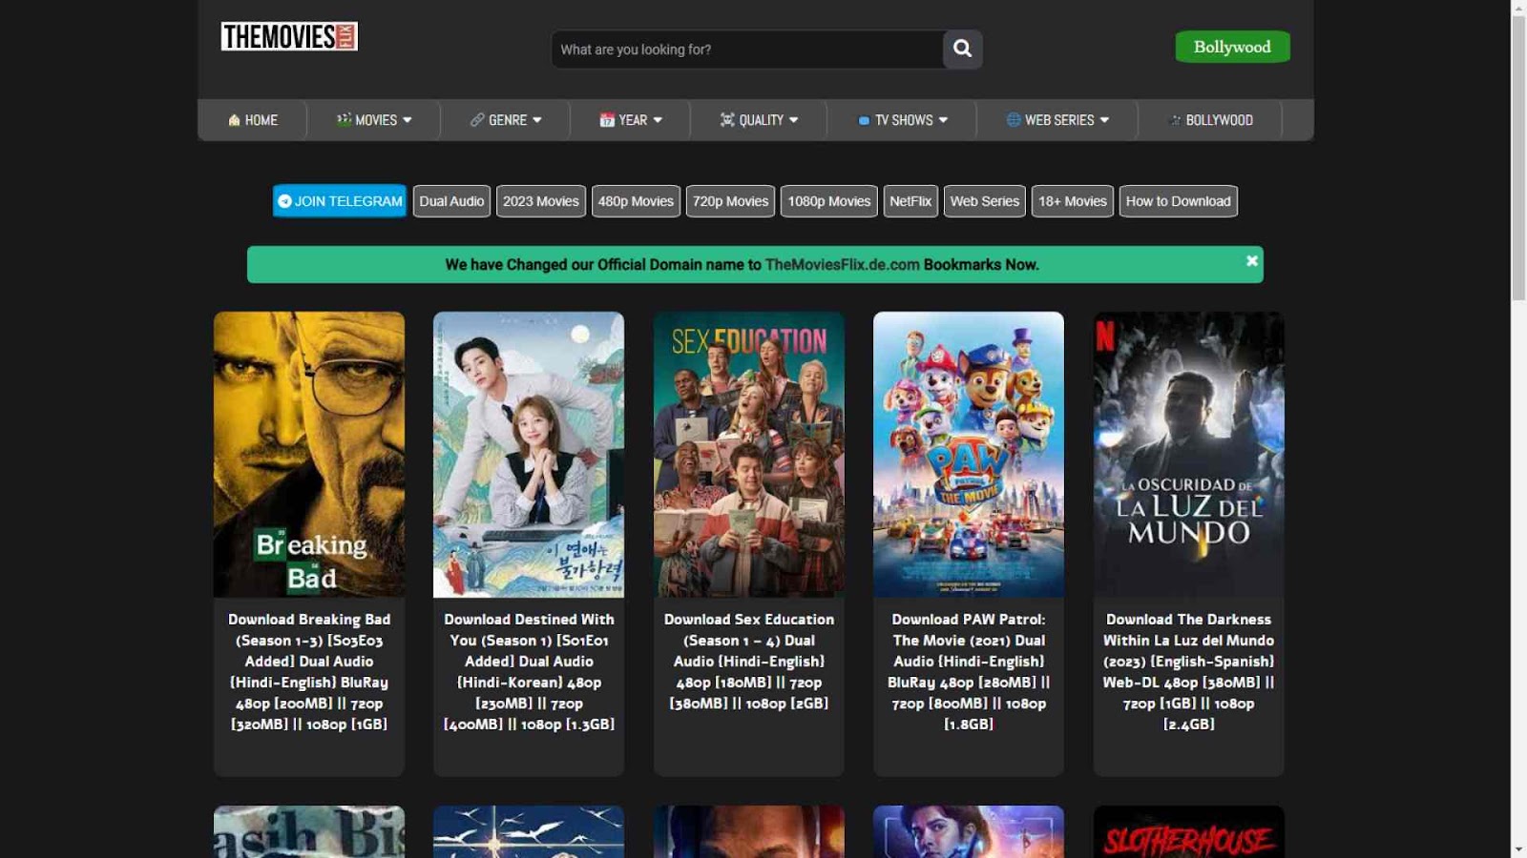This screenshot has width=1527, height=858.
Task: Open the QUALITY menu label
Action: [x=761, y=120]
